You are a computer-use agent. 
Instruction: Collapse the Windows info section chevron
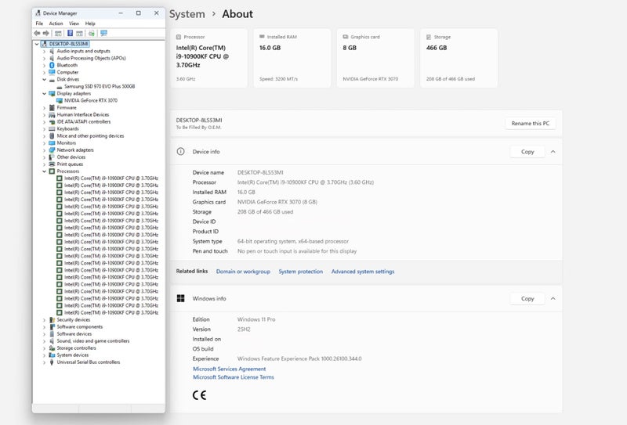point(553,299)
